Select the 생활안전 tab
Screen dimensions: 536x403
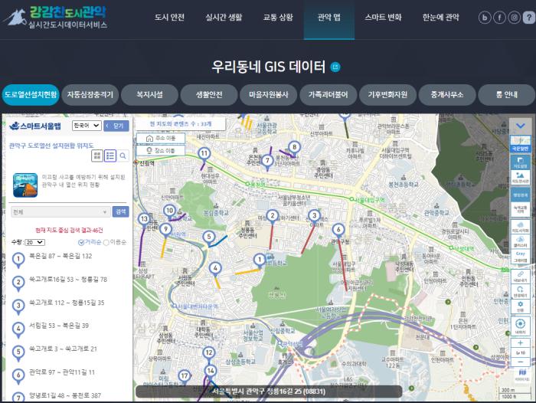coord(209,95)
